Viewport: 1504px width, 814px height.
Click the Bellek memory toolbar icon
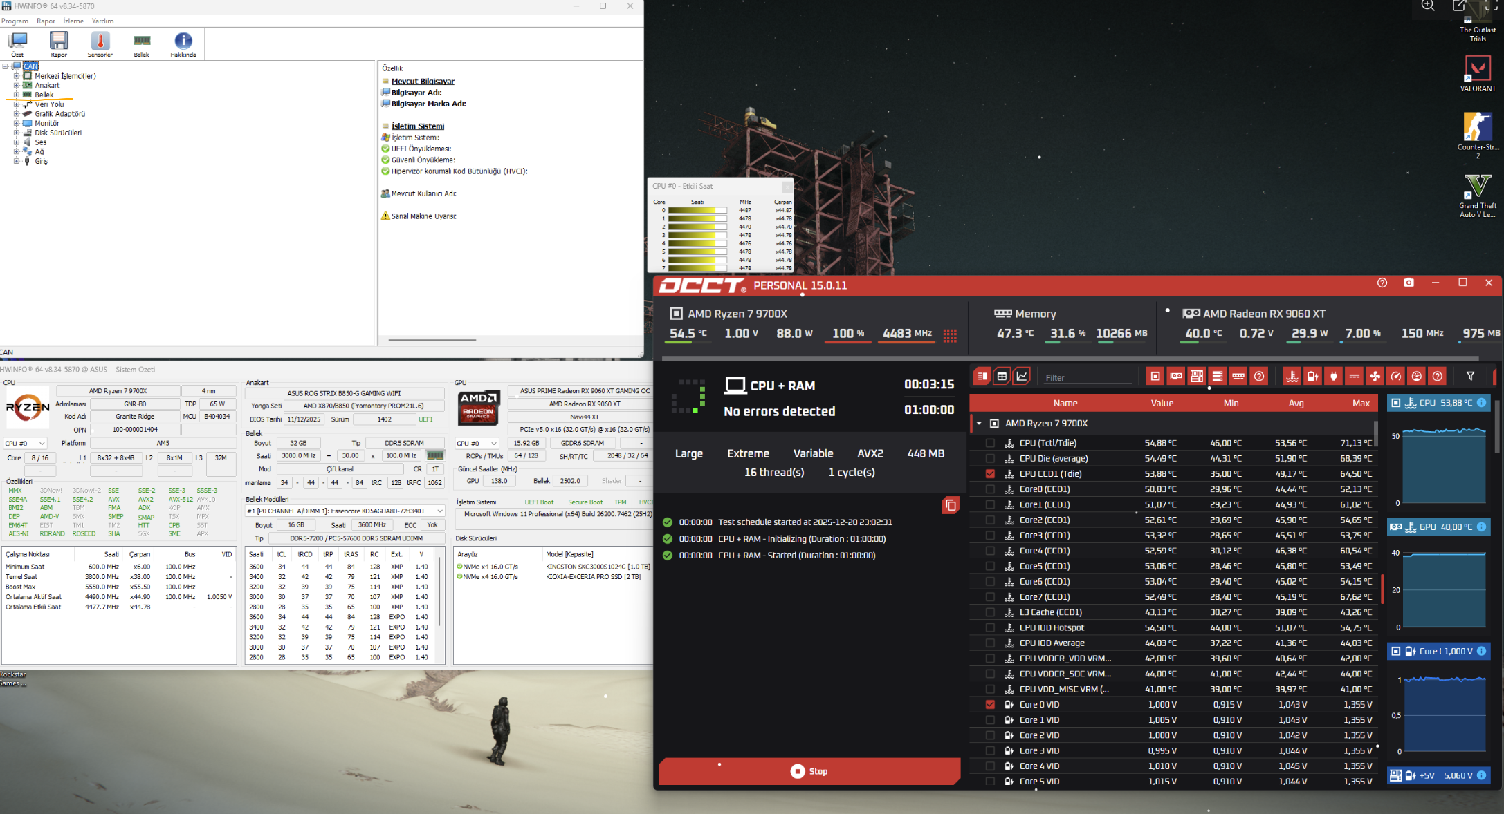click(142, 44)
